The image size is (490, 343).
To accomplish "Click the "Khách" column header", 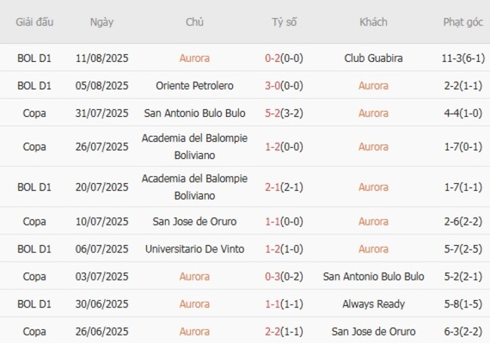I will pos(373,22).
